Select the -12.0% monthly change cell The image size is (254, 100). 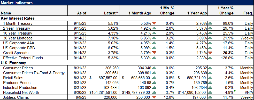pyautogui.click(x=164, y=97)
